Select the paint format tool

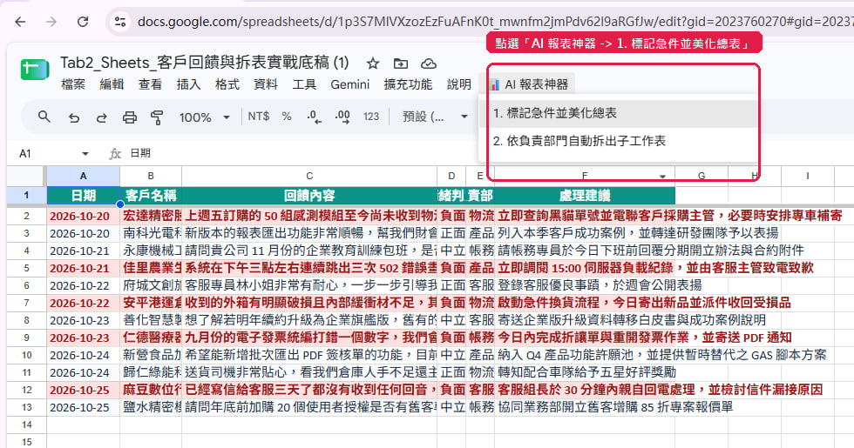coord(157,117)
